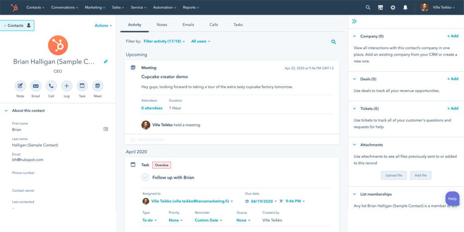464x232 pixels.
Task: Switch to the Calls tab
Action: pos(214,25)
